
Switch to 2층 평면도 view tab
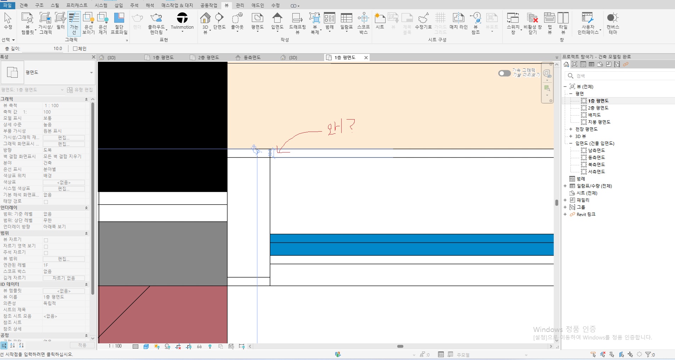[x=209, y=57]
